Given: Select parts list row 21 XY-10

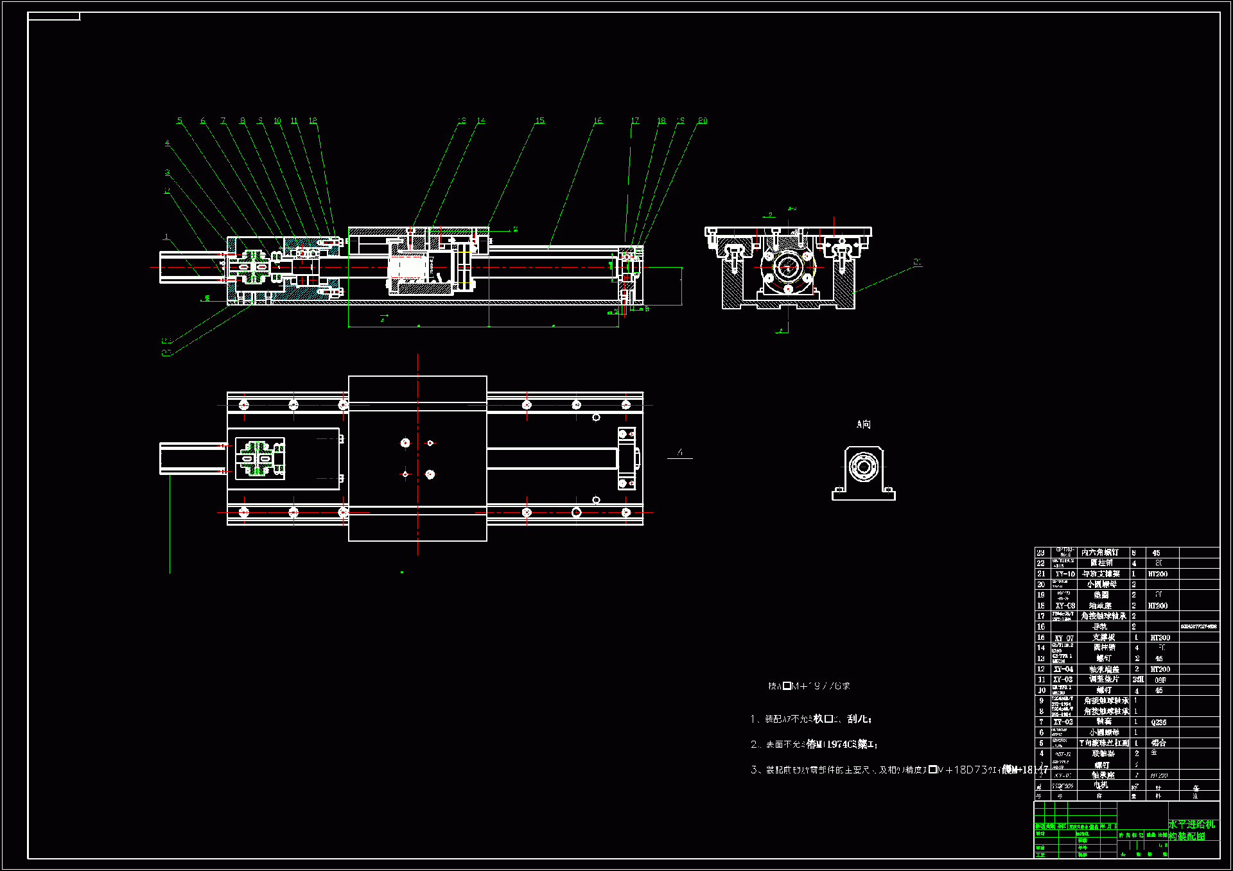Looking at the screenshot, I should click(1065, 574).
